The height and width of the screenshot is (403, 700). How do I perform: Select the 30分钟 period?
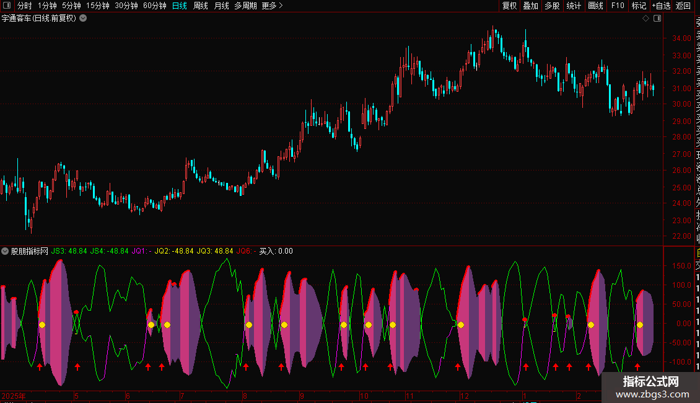pyautogui.click(x=126, y=6)
